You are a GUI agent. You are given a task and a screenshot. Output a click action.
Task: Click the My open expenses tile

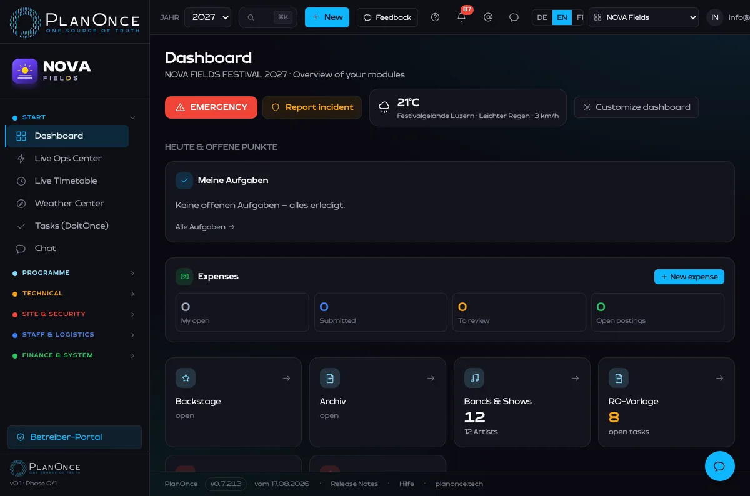pos(242,312)
